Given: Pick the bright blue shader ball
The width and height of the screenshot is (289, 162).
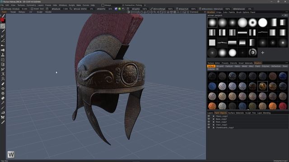Looking at the screenshot, I should click(x=212, y=86).
